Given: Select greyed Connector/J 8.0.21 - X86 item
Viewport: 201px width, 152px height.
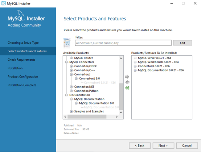Looking at the screenshot, I should point(100,83).
